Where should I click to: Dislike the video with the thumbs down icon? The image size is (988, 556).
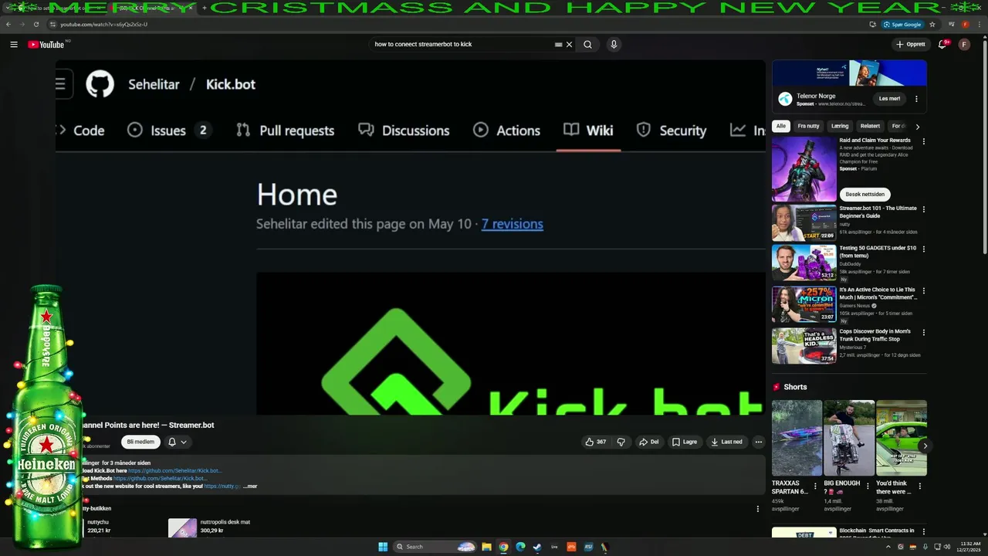[621, 442]
